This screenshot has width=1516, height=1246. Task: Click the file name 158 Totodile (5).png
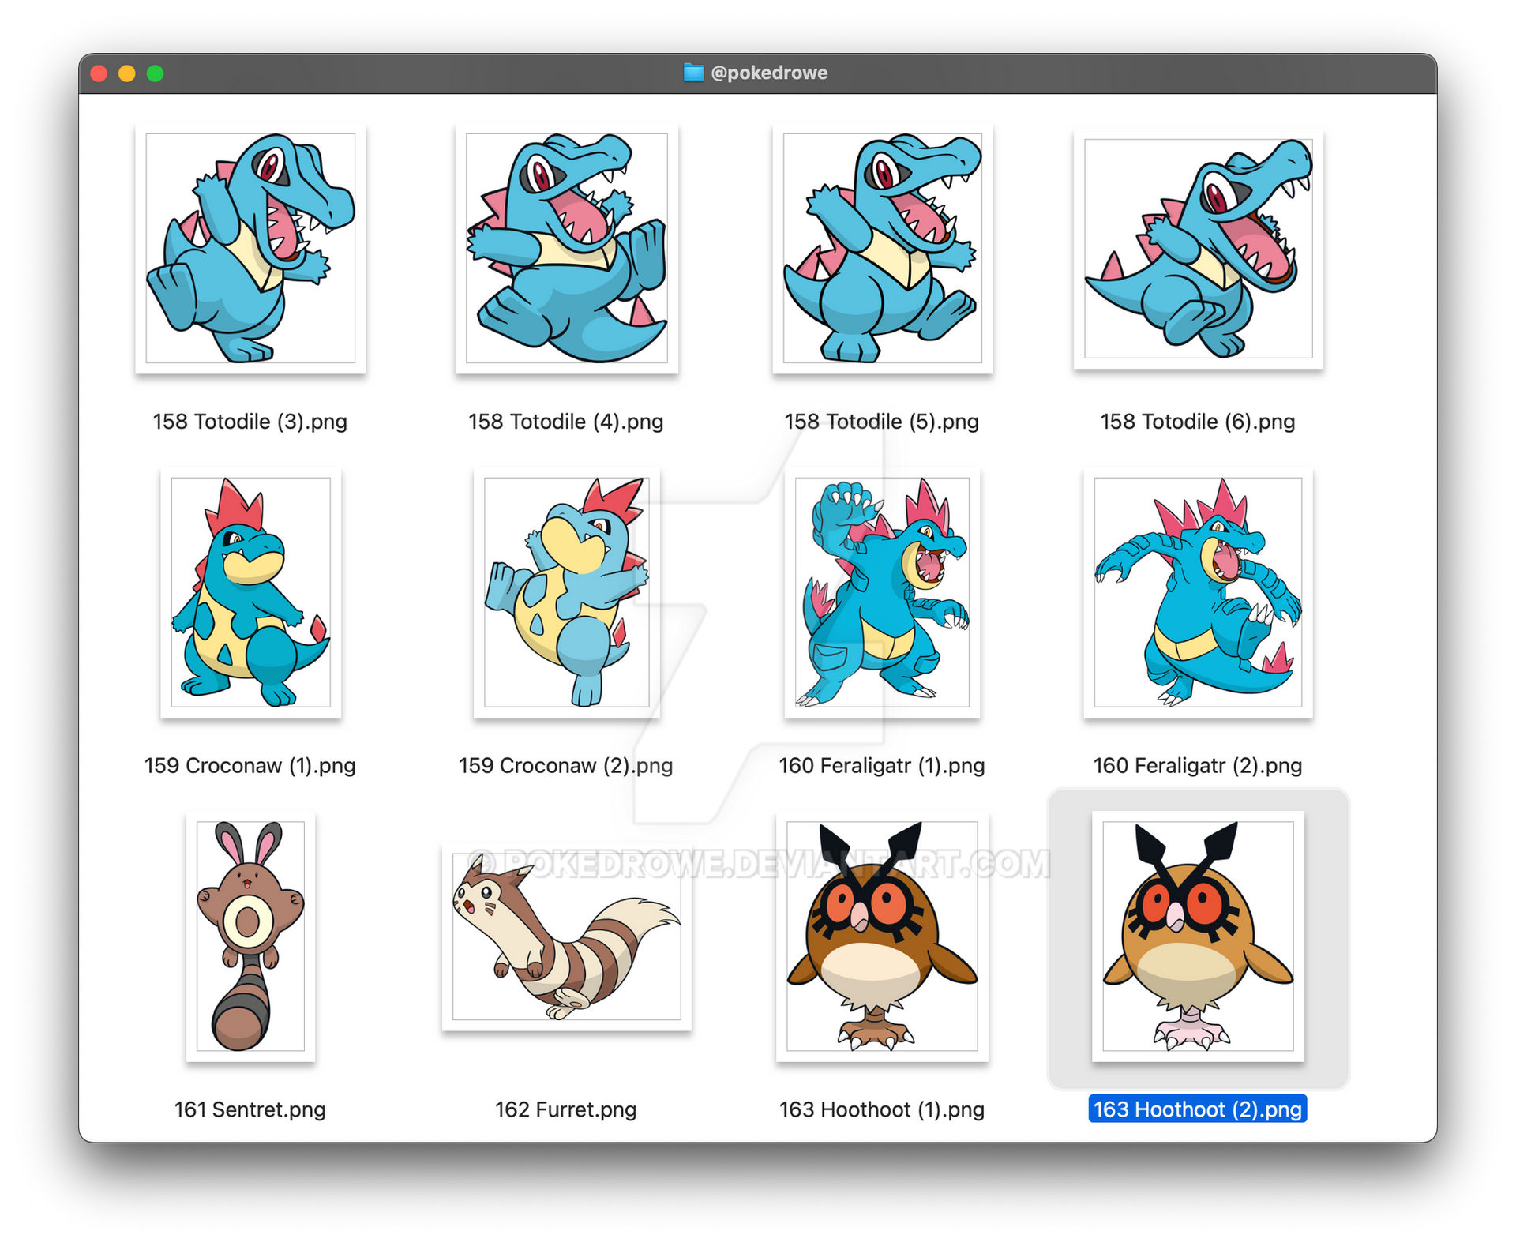click(882, 422)
